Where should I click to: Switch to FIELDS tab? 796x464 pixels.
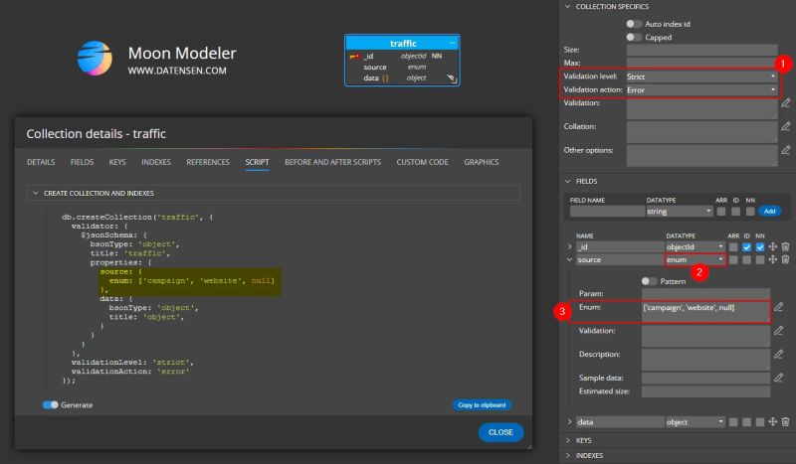click(x=82, y=162)
